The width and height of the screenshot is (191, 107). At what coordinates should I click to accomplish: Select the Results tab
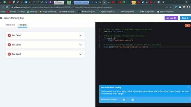click(x=23, y=25)
